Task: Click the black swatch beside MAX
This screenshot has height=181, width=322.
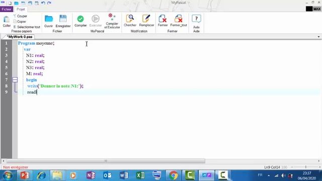Action: (309, 9)
